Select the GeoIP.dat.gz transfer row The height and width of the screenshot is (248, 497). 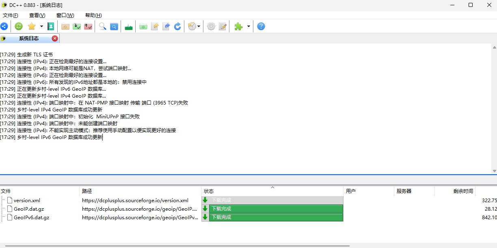pyautogui.click(x=248, y=209)
